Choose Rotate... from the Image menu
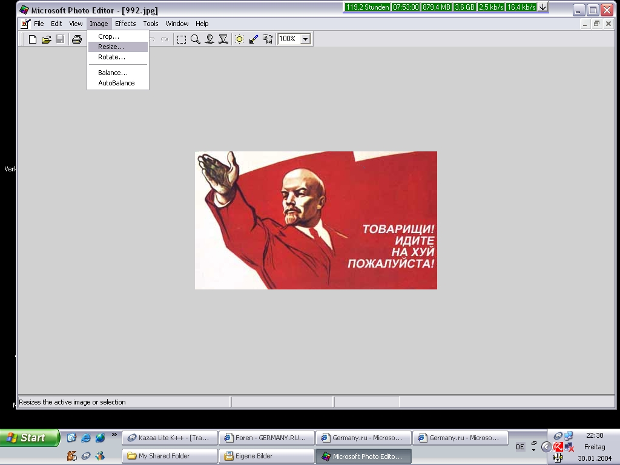The image size is (620, 465). [118, 57]
